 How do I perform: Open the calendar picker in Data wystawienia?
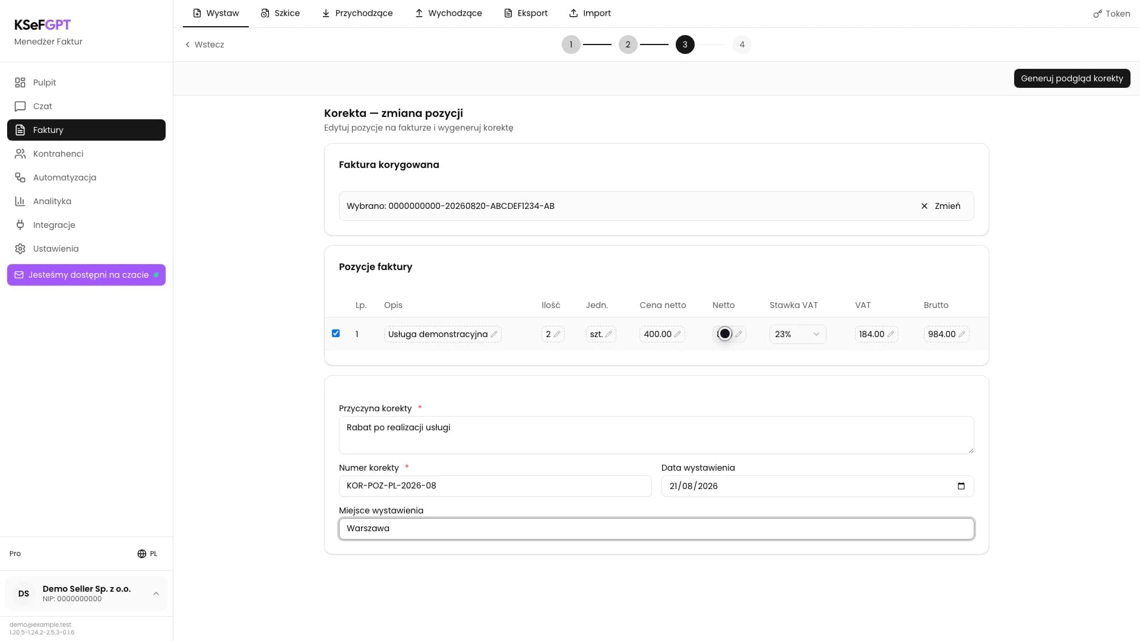(961, 486)
